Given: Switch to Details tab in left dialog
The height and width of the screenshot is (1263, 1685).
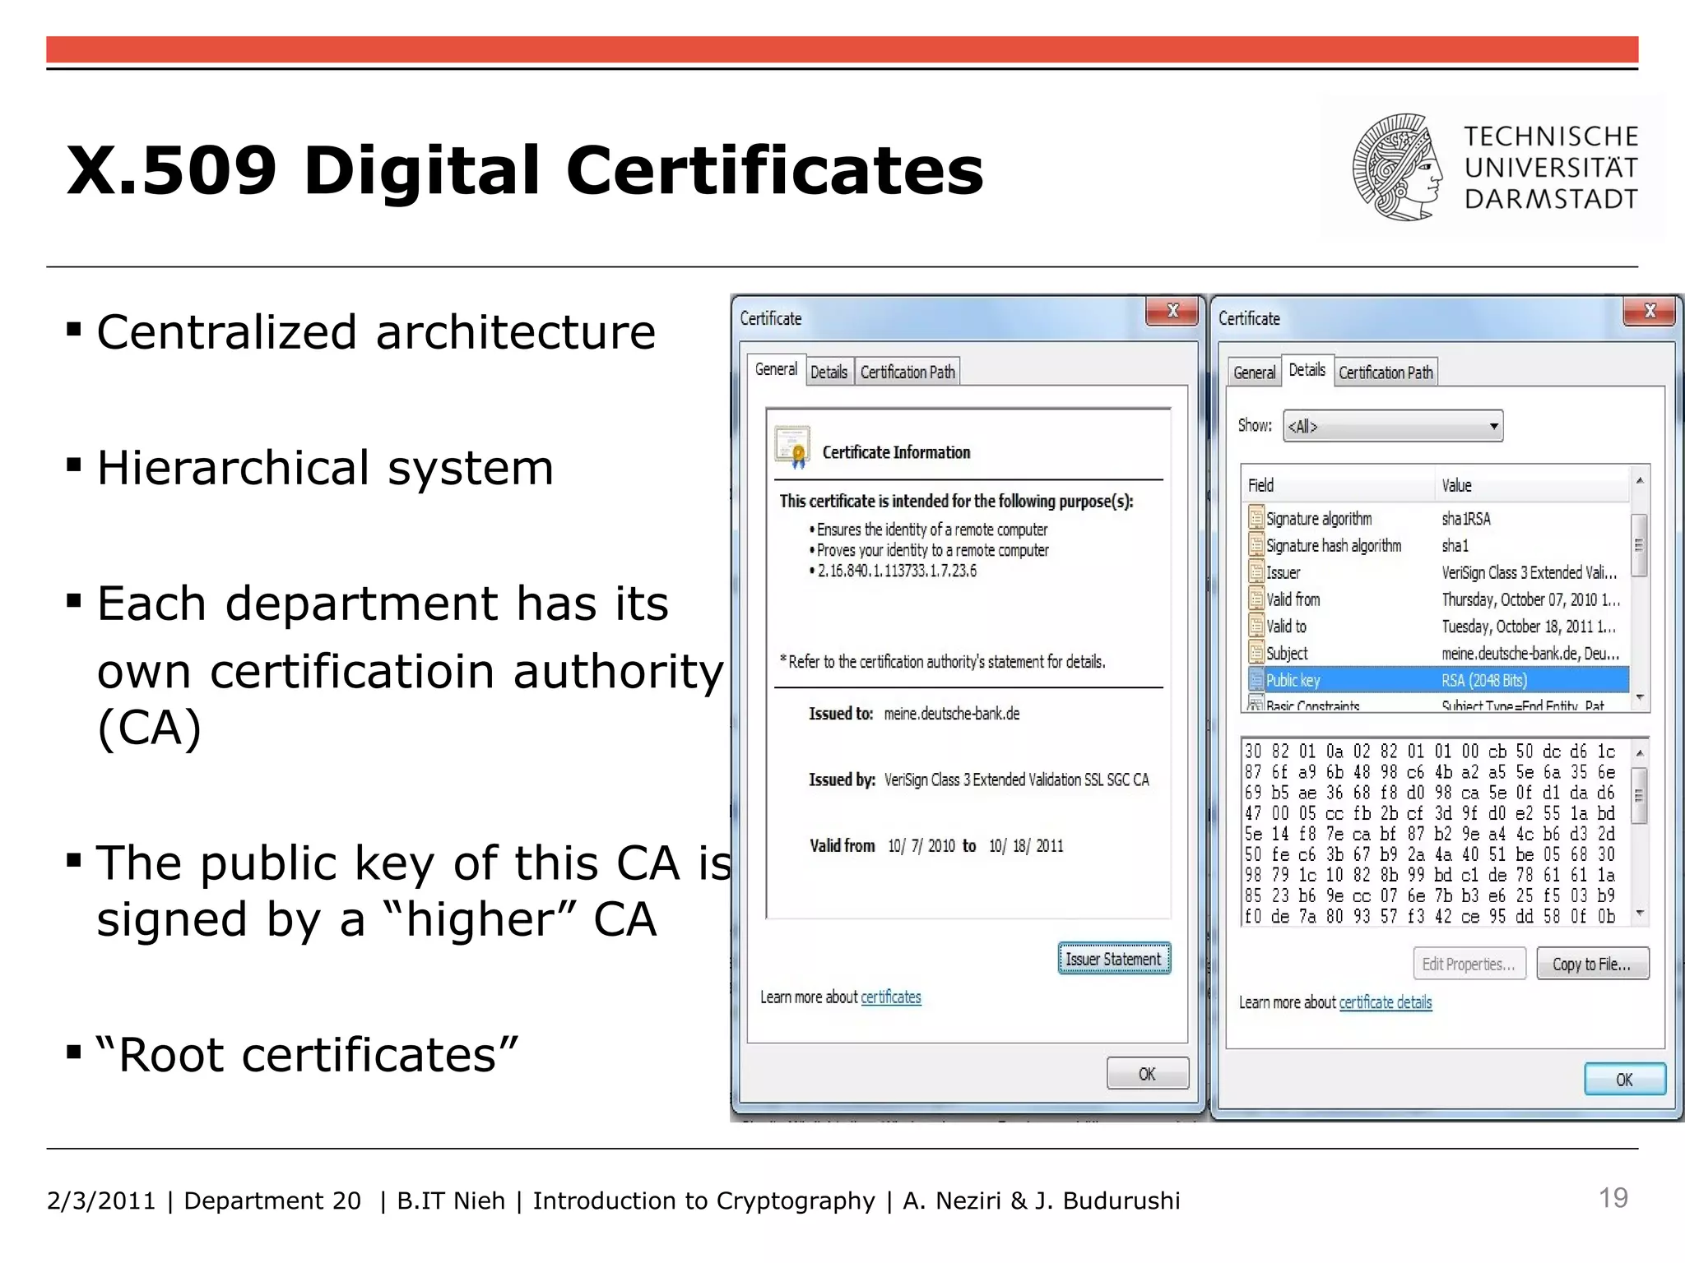Looking at the screenshot, I should [x=829, y=372].
